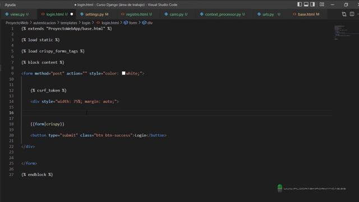Click the 'load crispy_forms_tags' line

53,51
